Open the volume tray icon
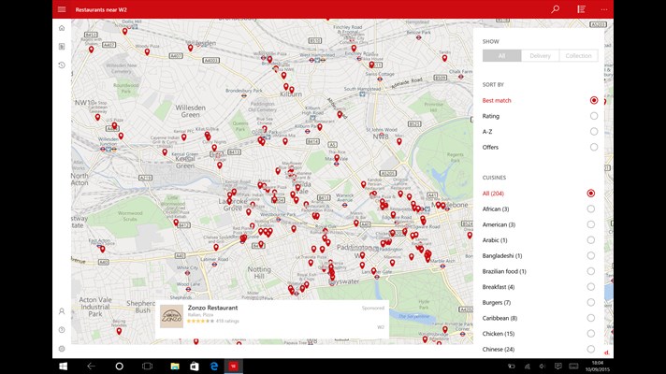666x374 pixels. coord(543,366)
